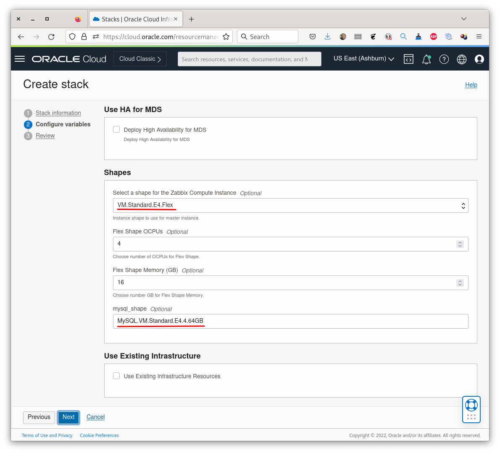Increase Flex Shape OCPUs with the stepper
The image size is (500, 453).
[460, 242]
